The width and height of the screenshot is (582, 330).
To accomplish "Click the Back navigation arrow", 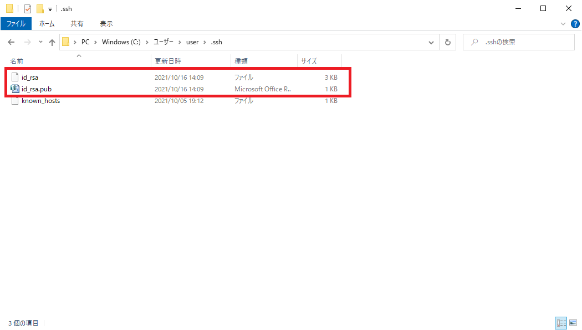I will click(x=12, y=43).
